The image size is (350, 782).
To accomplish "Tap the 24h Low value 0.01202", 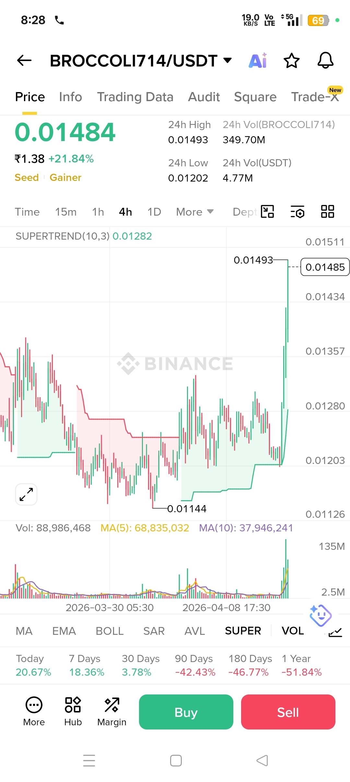I will 188,178.
